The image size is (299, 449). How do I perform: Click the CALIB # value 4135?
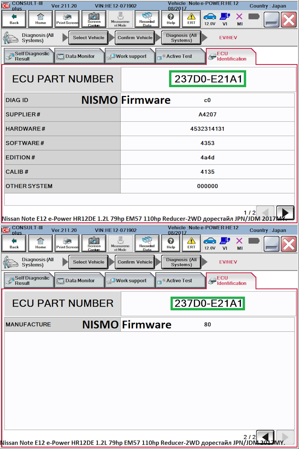tap(207, 172)
